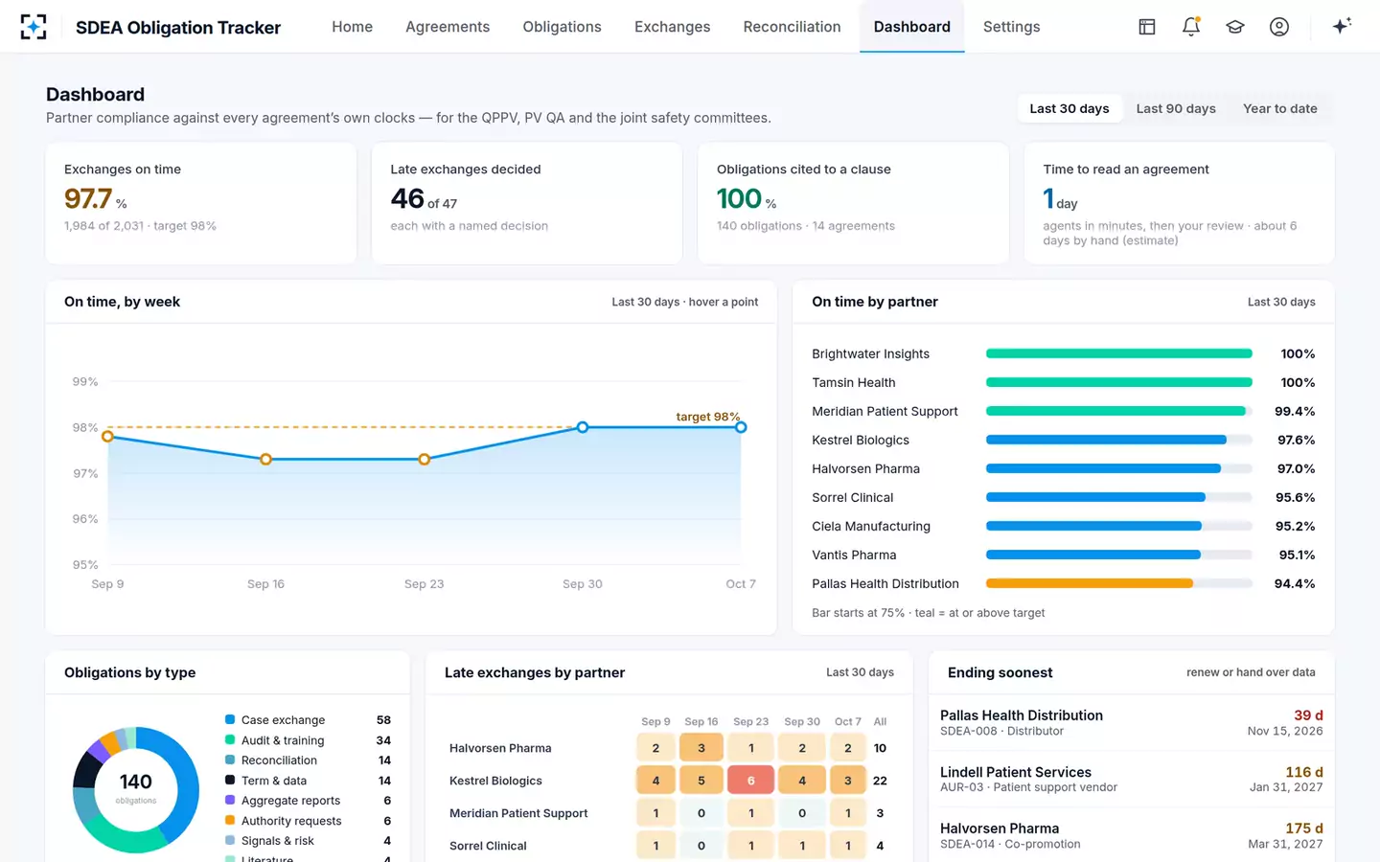Click Kestrel Biologics Sep 23 red cell
Viewport: 1380px width, 862px height.
[x=750, y=781]
